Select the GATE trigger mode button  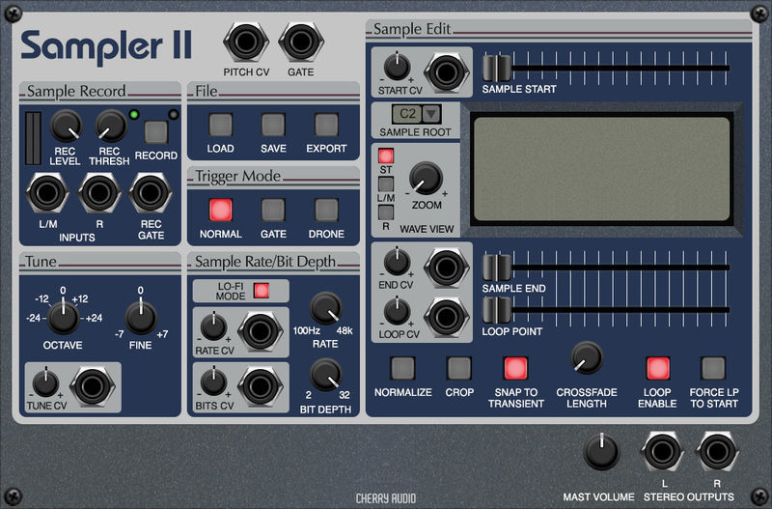pyautogui.click(x=273, y=210)
